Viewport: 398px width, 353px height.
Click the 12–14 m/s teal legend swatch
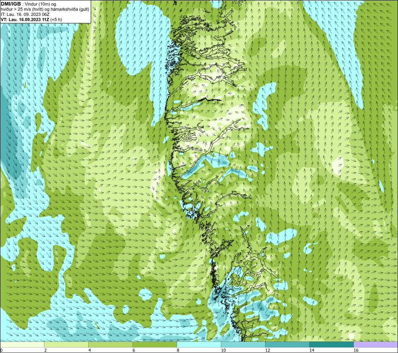click(x=287, y=344)
